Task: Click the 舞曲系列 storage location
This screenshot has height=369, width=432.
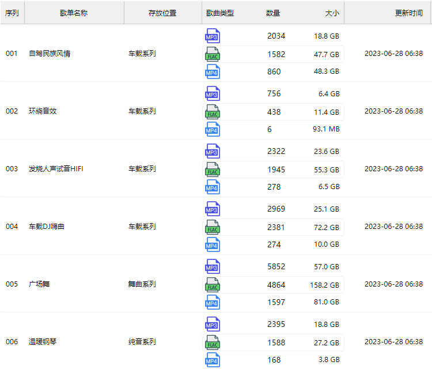Action: [142, 284]
